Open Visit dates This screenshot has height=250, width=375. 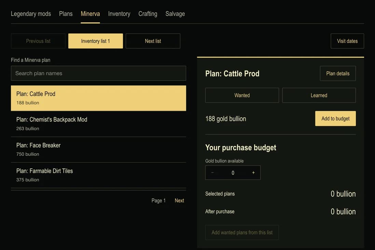(x=347, y=41)
